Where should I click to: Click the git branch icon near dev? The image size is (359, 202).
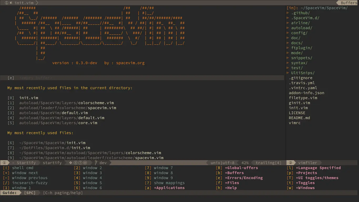pos(96,163)
